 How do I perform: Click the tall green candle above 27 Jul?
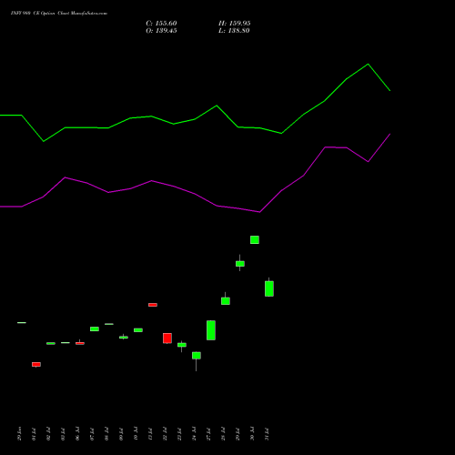click(x=211, y=330)
